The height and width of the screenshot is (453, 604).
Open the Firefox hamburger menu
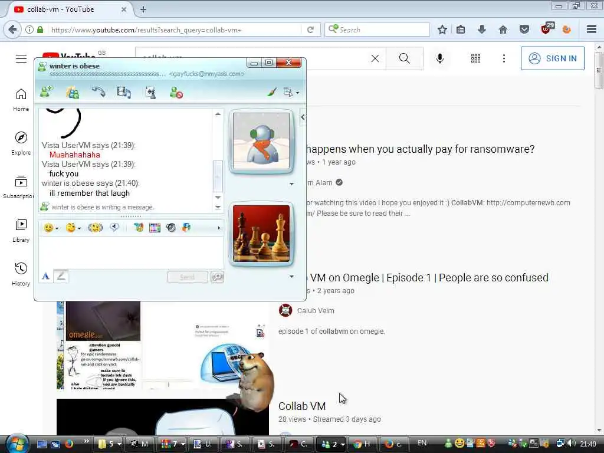[x=592, y=29]
